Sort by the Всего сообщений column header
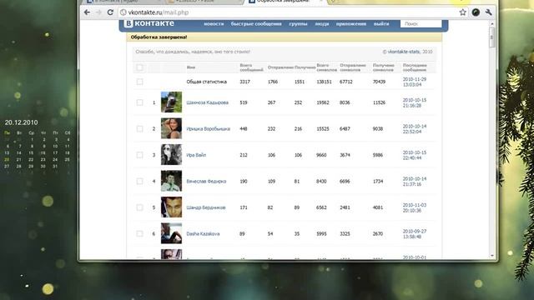This screenshot has width=534, height=300. coord(252,67)
